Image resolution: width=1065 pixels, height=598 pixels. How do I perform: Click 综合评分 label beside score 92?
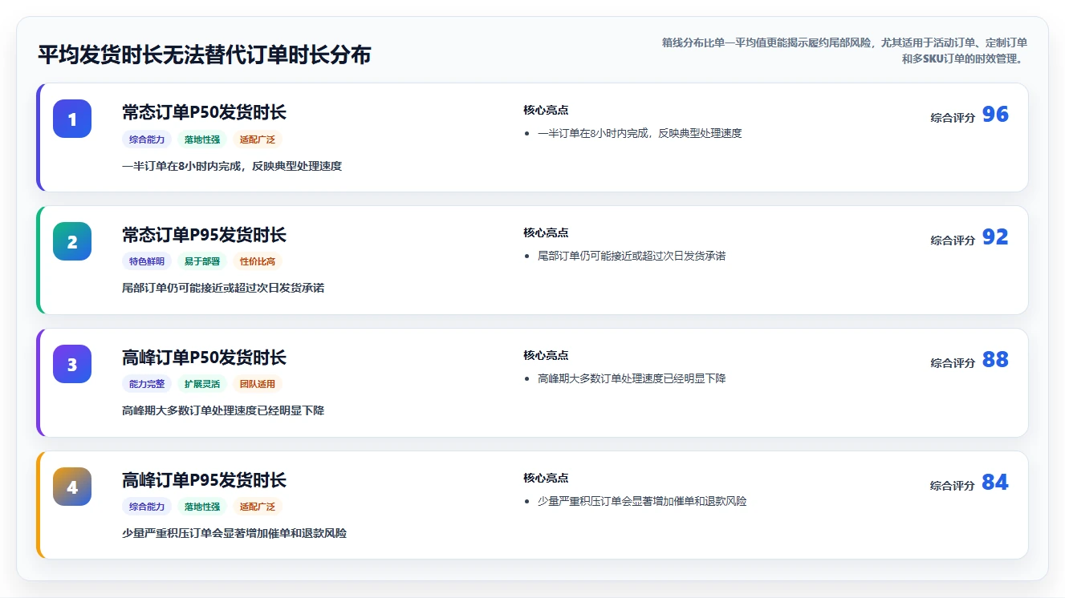pyautogui.click(x=953, y=240)
